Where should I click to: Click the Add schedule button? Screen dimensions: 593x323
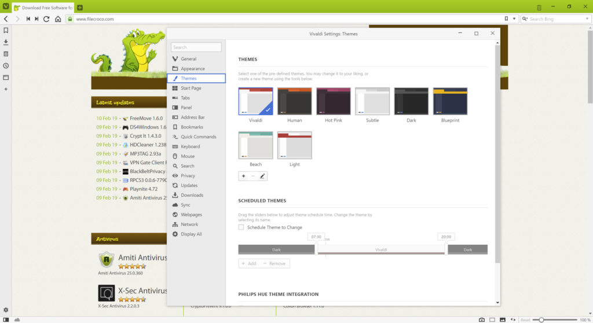[x=249, y=263]
